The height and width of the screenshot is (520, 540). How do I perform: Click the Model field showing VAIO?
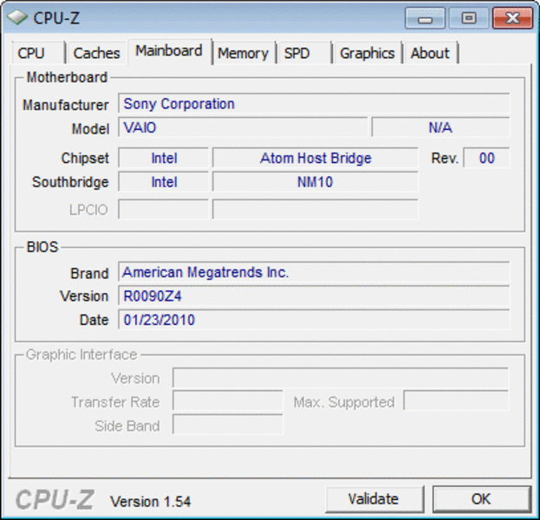[x=243, y=127]
